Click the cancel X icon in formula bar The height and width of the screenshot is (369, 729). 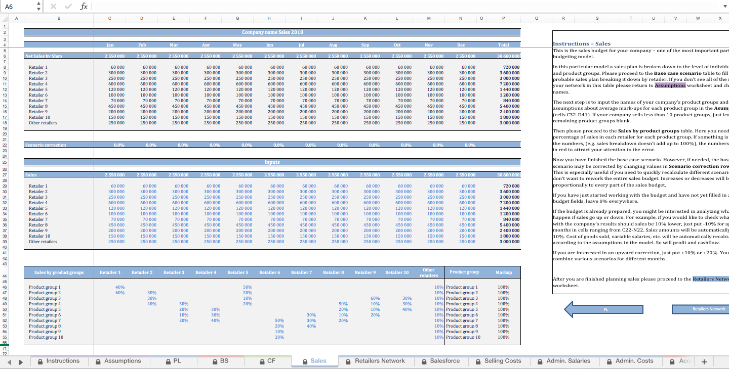coord(53,7)
